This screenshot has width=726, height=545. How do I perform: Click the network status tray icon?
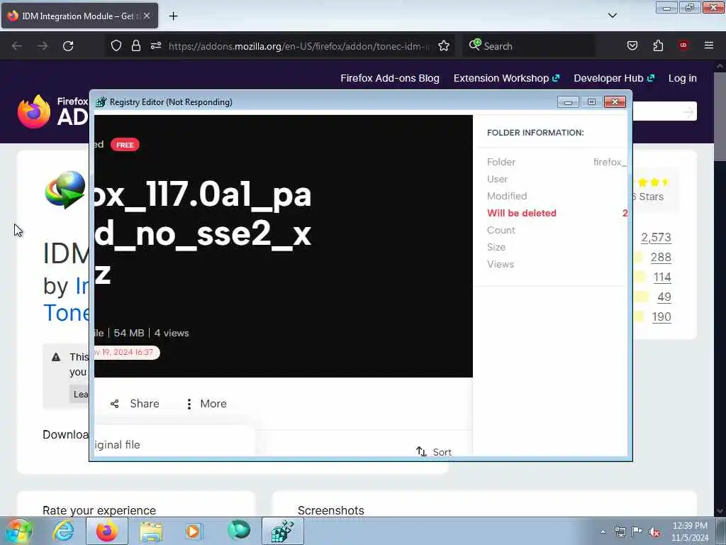point(620,532)
